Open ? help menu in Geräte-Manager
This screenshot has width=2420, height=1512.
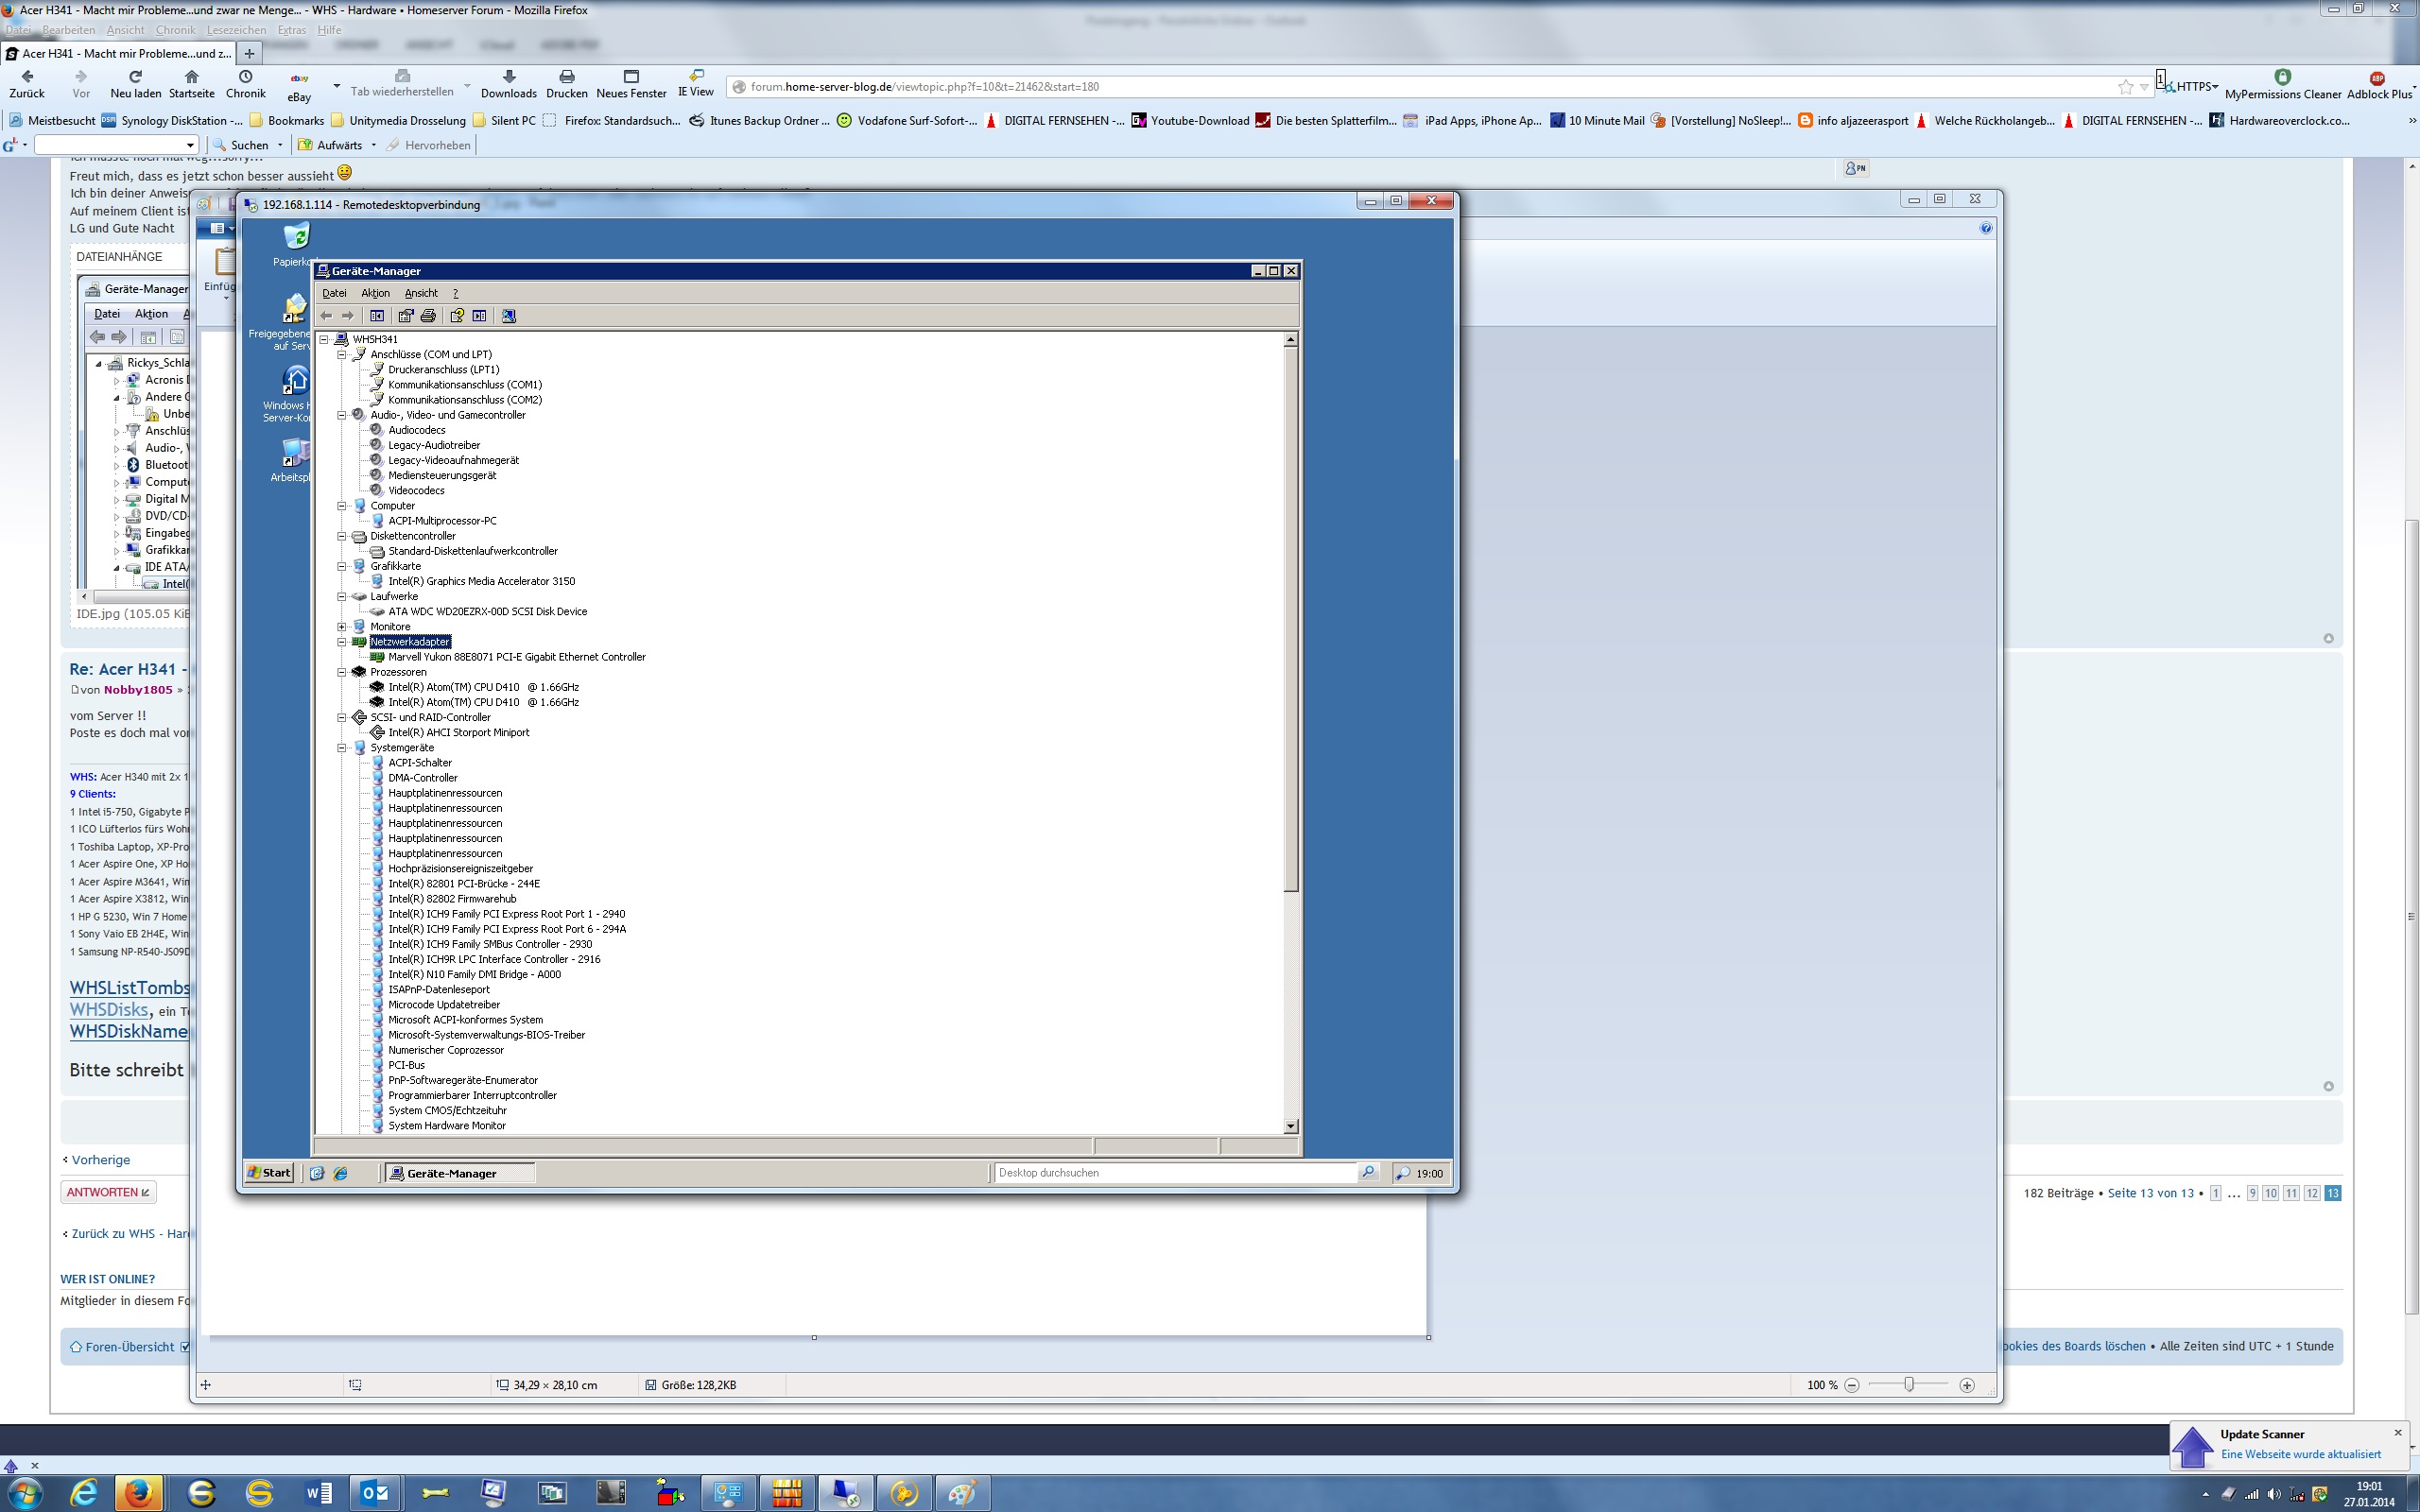(455, 293)
